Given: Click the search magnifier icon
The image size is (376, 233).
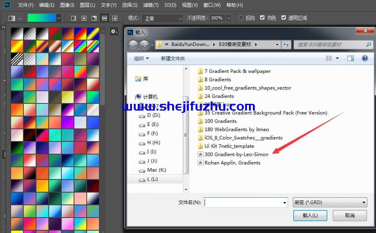Looking at the screenshot, I should click(x=368, y=44).
